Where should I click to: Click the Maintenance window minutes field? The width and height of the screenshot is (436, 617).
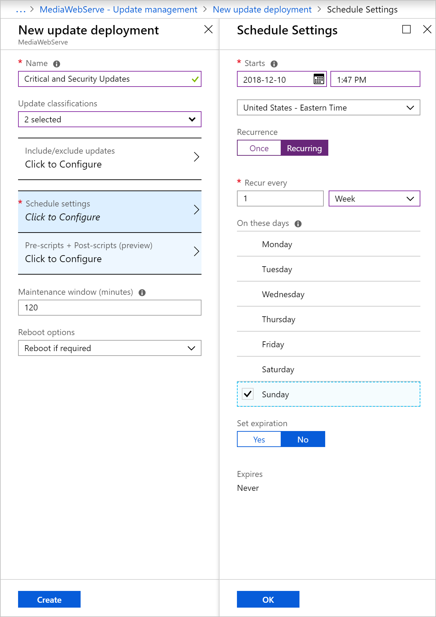110,308
